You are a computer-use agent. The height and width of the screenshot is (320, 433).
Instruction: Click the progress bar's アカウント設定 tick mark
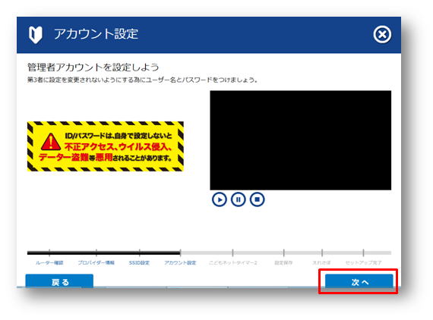pyautogui.click(x=180, y=253)
